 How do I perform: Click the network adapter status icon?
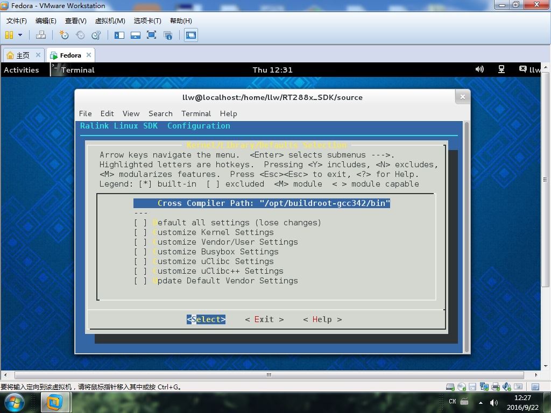[484, 387]
